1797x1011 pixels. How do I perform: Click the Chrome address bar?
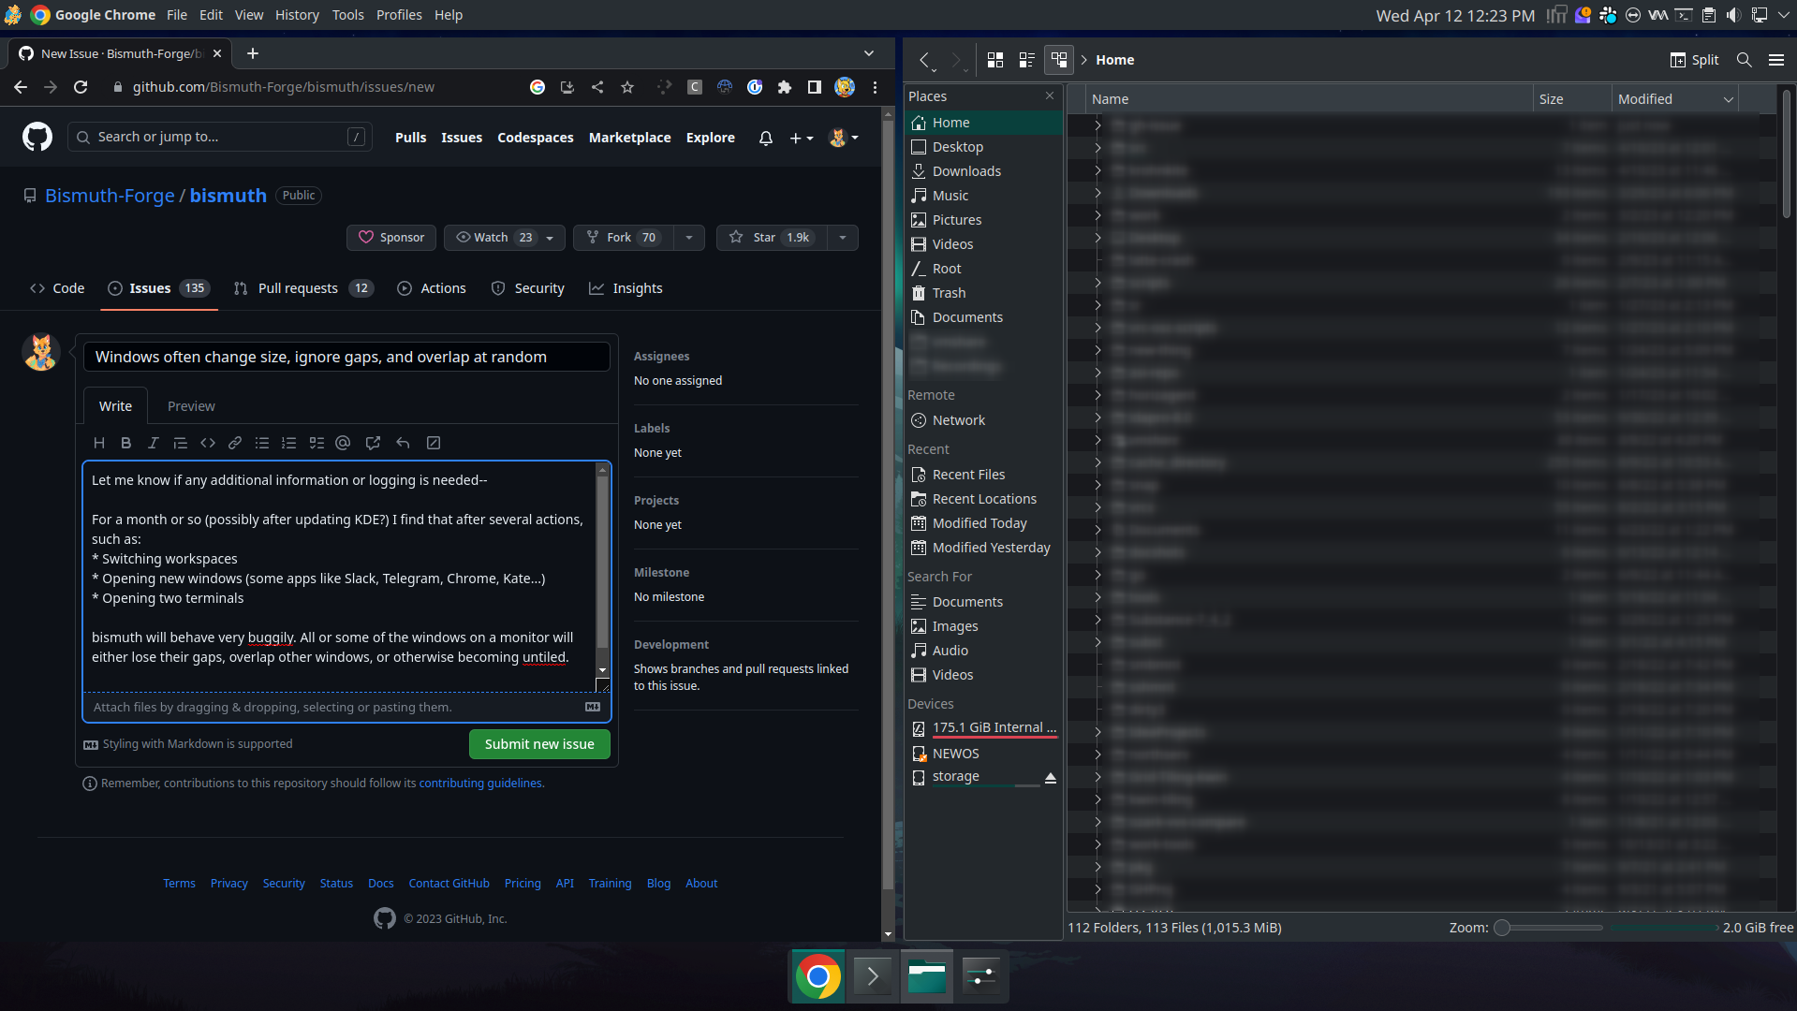tap(283, 87)
